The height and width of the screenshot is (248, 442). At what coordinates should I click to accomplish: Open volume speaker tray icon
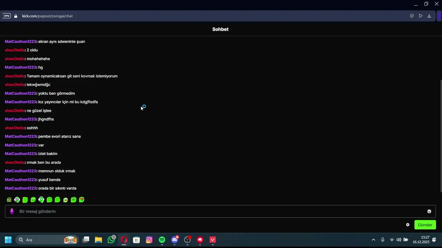pyautogui.click(x=398, y=240)
